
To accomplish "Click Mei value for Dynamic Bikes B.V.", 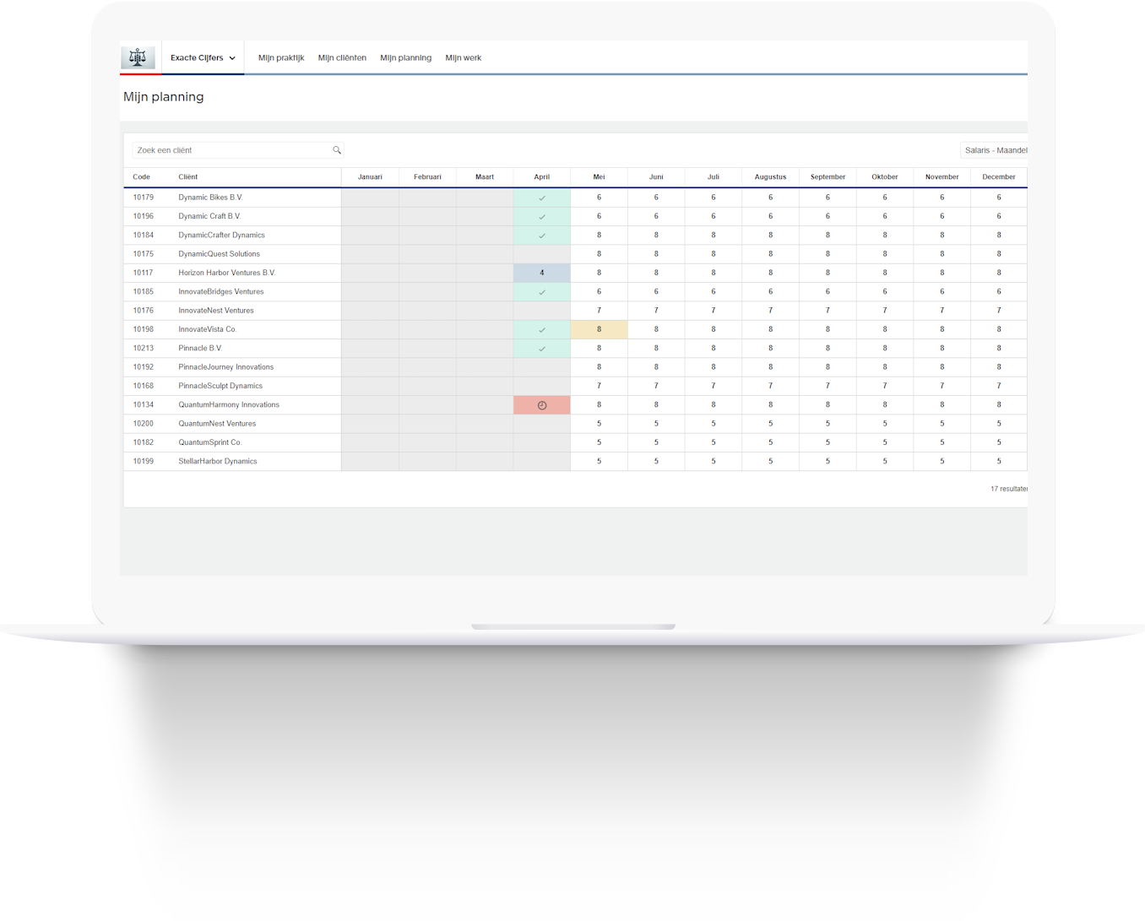I will 600,198.
